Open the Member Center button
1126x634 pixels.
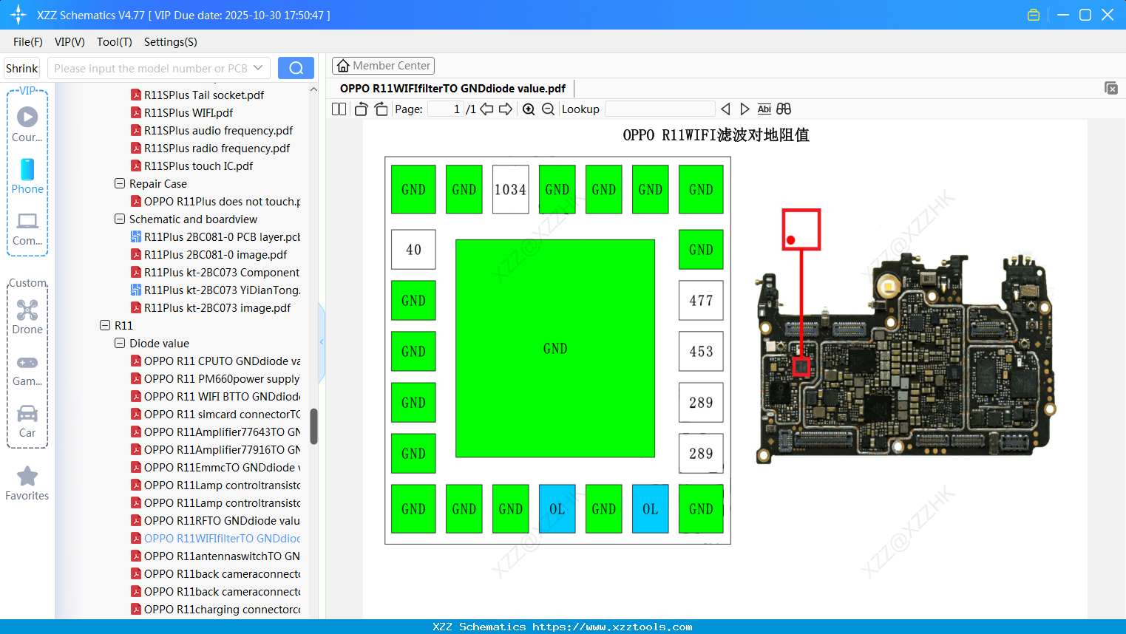[x=383, y=66]
